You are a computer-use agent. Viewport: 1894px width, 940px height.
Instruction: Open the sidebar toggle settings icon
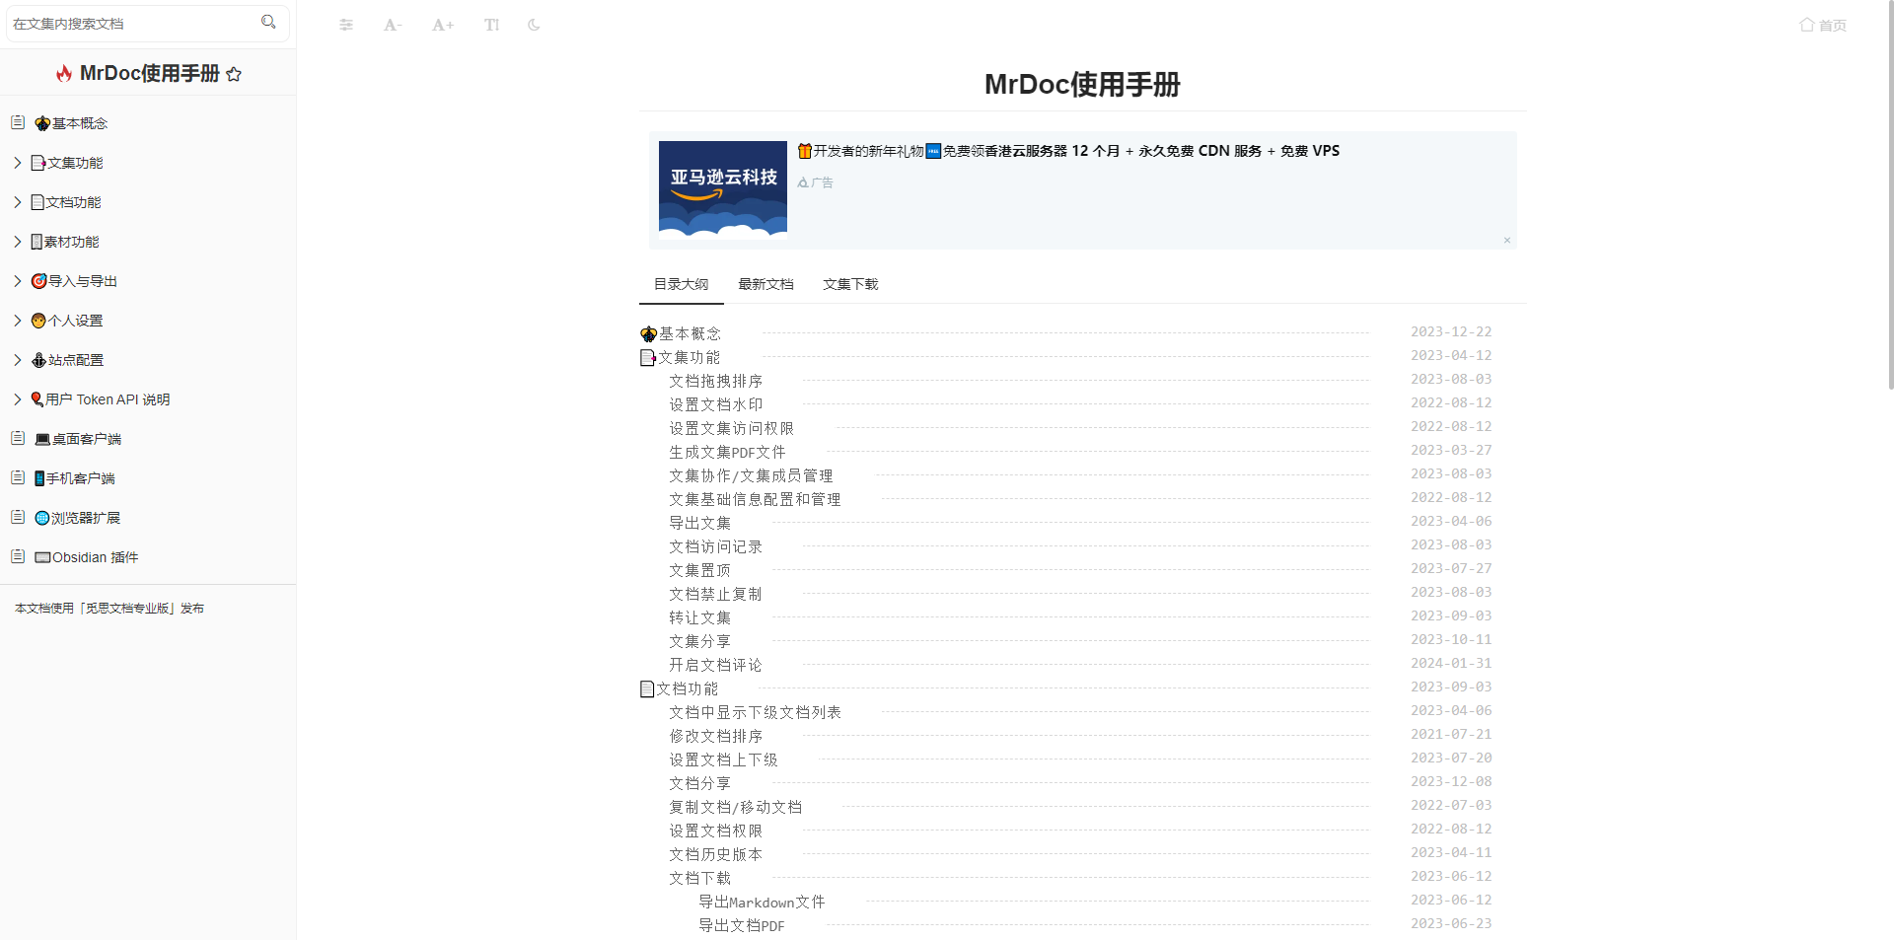[346, 25]
